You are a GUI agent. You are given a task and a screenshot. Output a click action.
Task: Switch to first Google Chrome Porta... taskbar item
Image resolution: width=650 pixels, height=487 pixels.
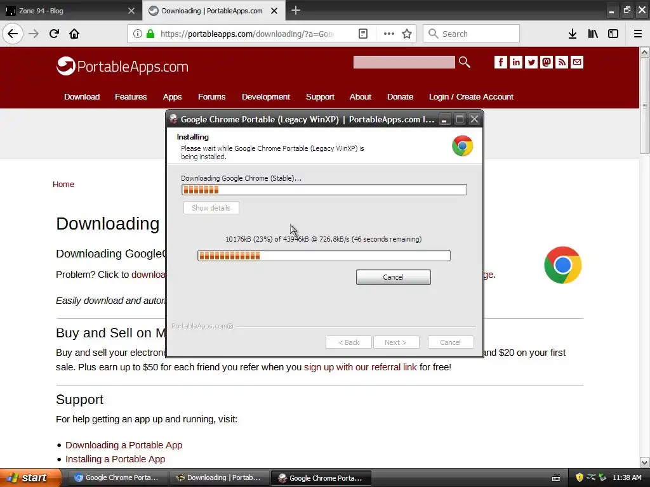117,477
